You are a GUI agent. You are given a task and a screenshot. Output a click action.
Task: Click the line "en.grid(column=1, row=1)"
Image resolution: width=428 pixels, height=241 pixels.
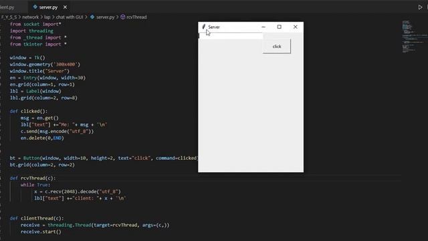point(42,84)
